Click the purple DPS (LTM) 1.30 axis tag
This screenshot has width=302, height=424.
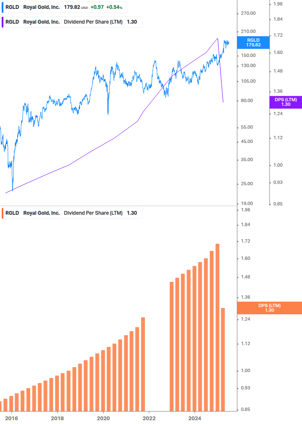pyautogui.click(x=286, y=102)
